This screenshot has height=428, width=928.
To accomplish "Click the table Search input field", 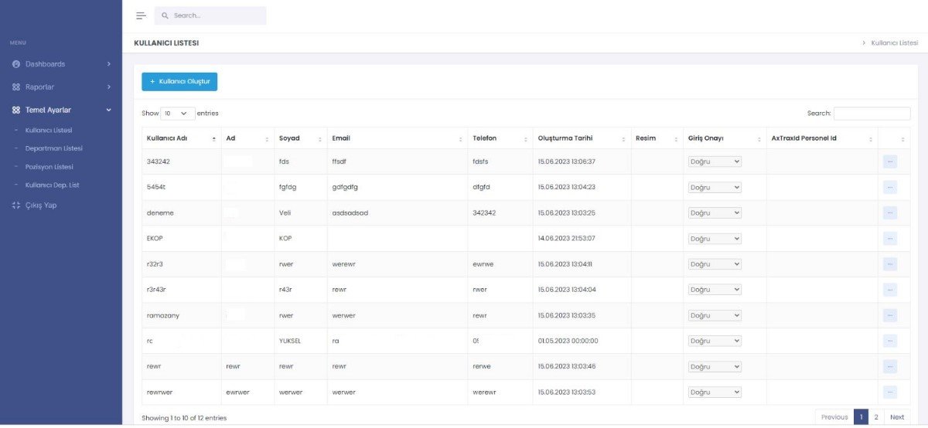I will point(872,114).
